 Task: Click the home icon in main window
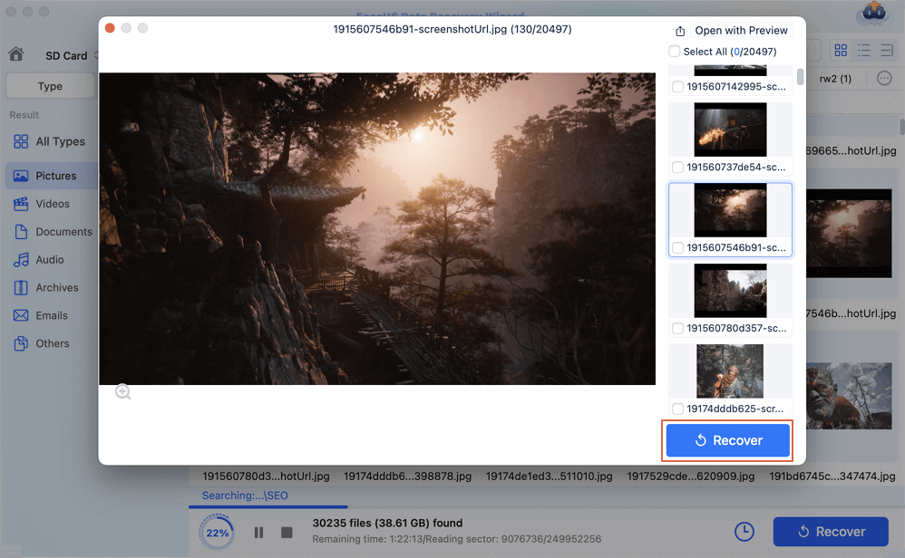tap(16, 54)
